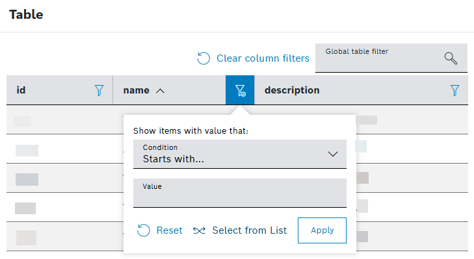Open the Starts with... condition selector
The height and width of the screenshot is (259, 474).
coord(240,154)
